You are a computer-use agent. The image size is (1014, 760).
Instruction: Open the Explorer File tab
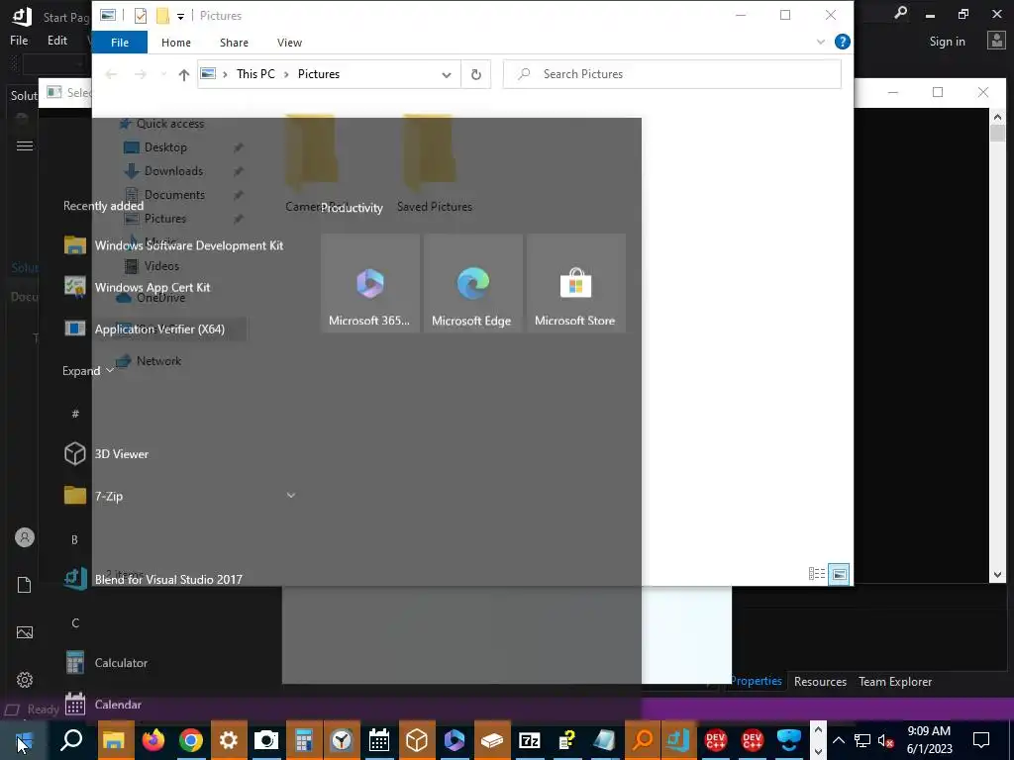pos(120,43)
